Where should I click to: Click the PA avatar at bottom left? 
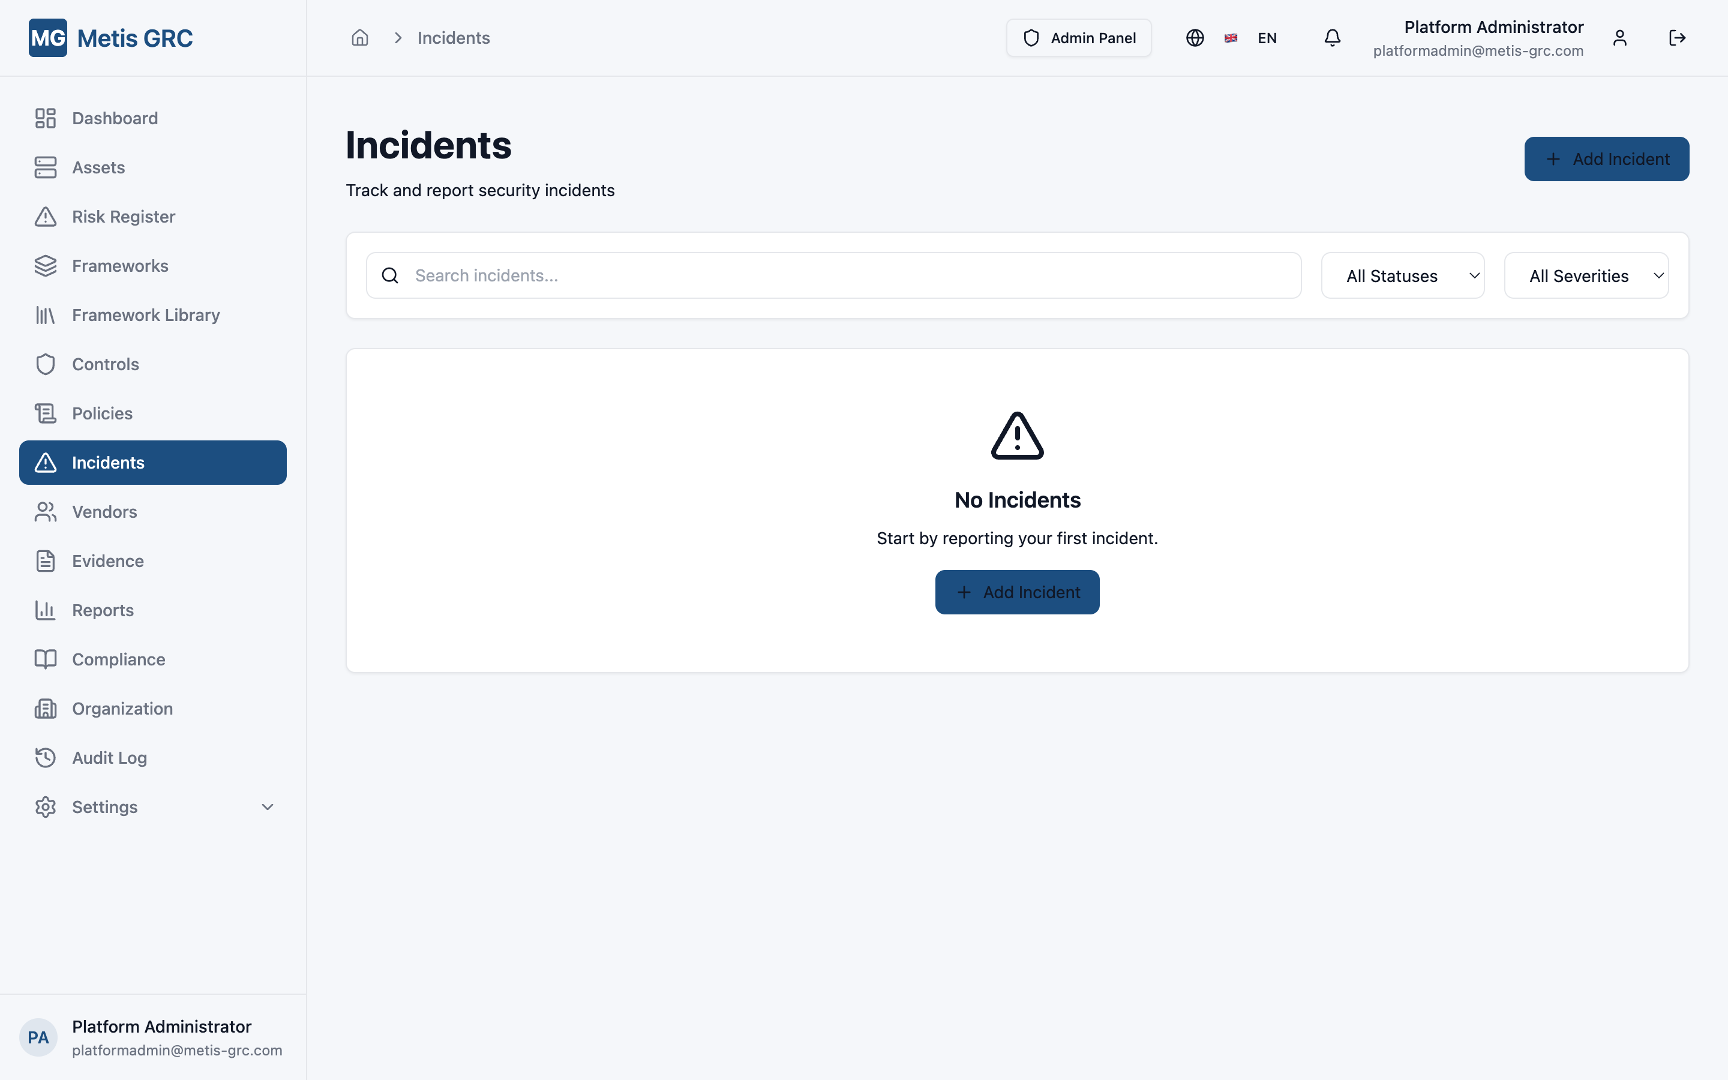click(x=38, y=1036)
